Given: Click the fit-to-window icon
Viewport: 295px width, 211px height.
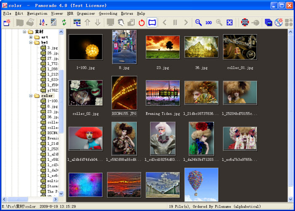Looking at the screenshot, I should pos(230,22).
